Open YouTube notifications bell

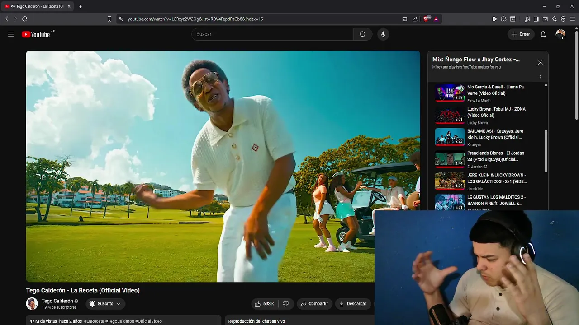tap(543, 34)
